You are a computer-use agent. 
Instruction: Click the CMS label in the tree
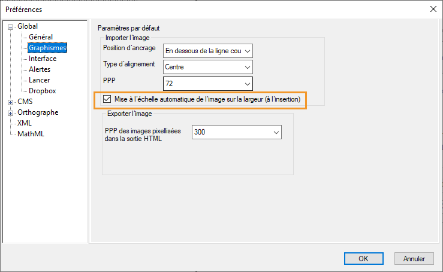click(x=25, y=102)
